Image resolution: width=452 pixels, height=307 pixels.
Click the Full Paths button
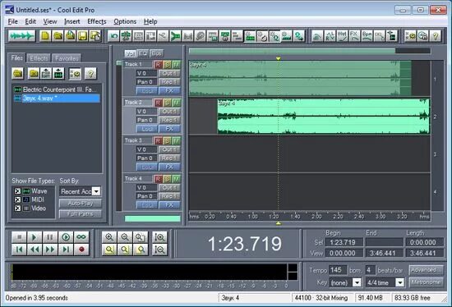(81, 214)
